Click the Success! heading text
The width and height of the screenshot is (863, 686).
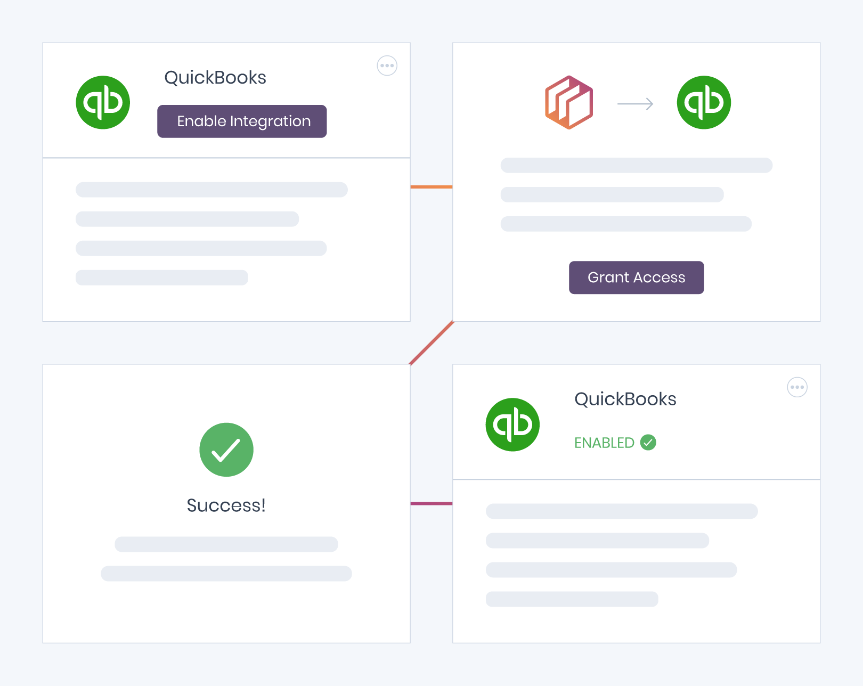226,505
